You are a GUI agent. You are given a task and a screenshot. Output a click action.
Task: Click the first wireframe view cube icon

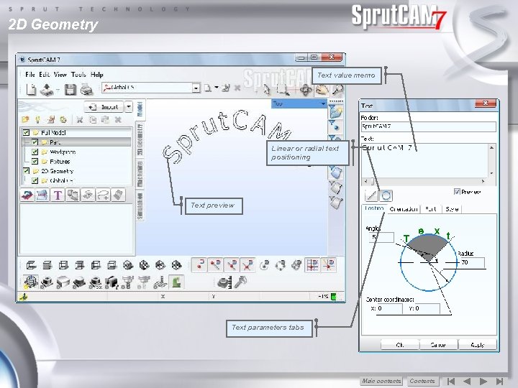pos(31,265)
